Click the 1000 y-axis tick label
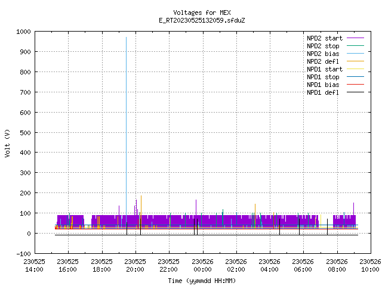 [24, 32]
